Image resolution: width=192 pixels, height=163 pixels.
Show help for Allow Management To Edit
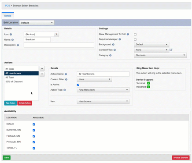pos(128,34)
